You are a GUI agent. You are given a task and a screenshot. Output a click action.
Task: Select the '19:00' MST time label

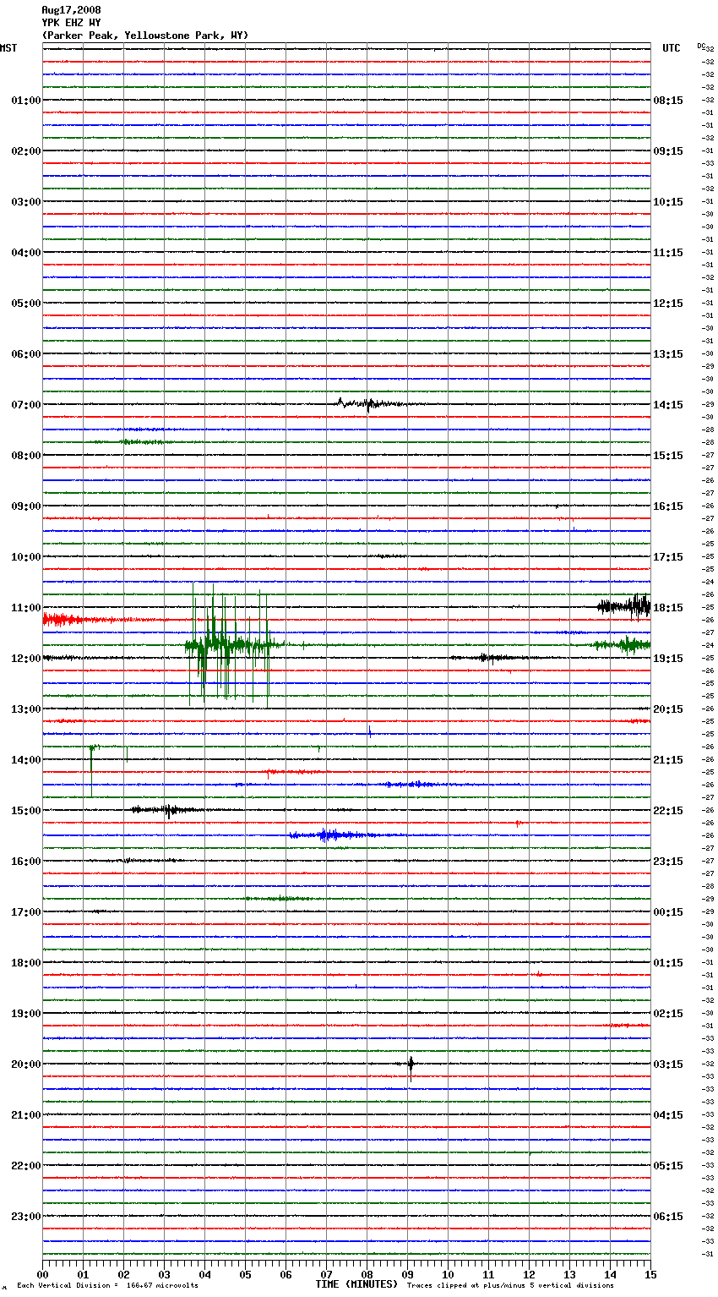pos(26,1014)
